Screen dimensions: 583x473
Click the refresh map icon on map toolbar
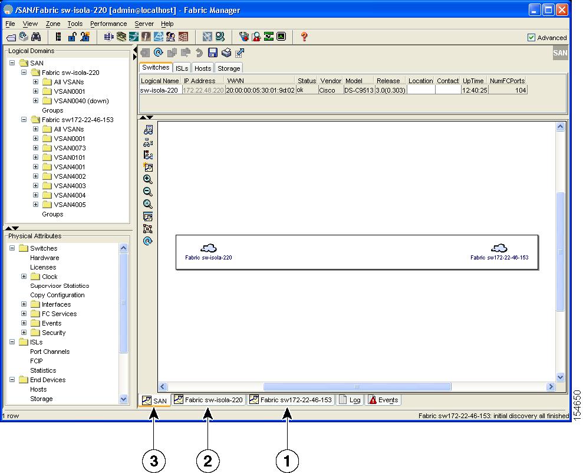click(x=147, y=241)
